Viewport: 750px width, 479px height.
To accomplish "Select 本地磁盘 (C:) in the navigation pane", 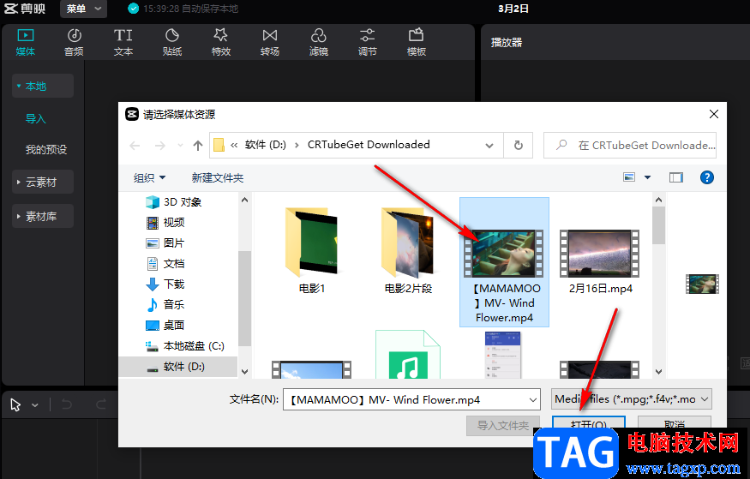I will [184, 346].
